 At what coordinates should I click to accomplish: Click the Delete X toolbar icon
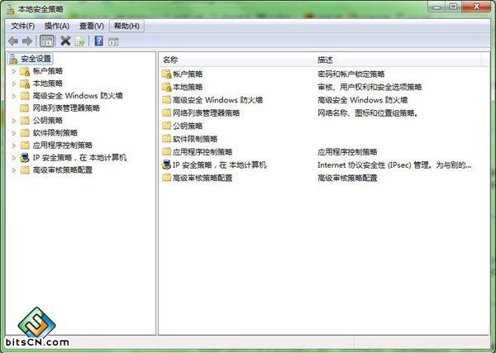pos(65,41)
